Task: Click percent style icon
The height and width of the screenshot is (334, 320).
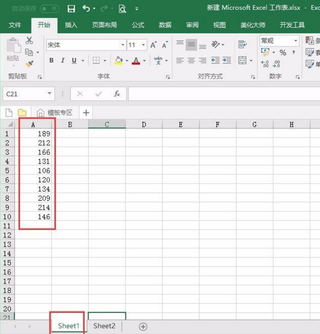Action: tap(283, 52)
